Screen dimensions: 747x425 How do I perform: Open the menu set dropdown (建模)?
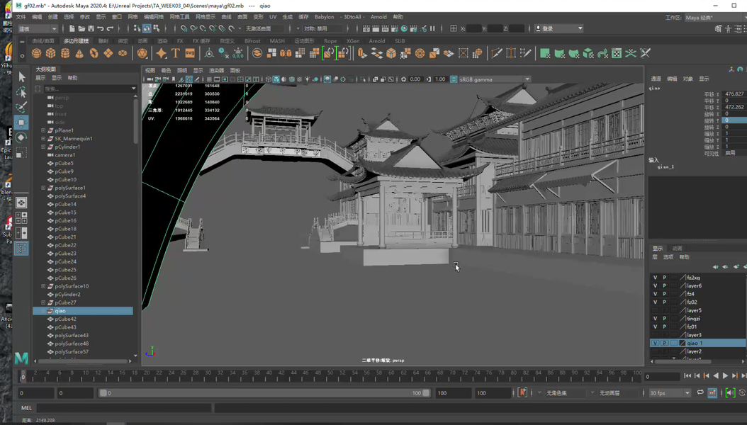coord(37,28)
